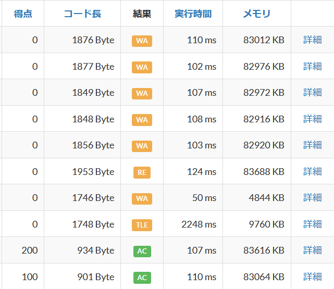Viewport: 334px width, 289px height.
Task: Click the RE badge in the 1953 Byte row
Action: coord(142,172)
